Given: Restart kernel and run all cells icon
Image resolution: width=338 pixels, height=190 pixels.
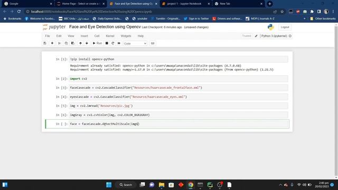Looking at the screenshot, I should click(x=119, y=43).
